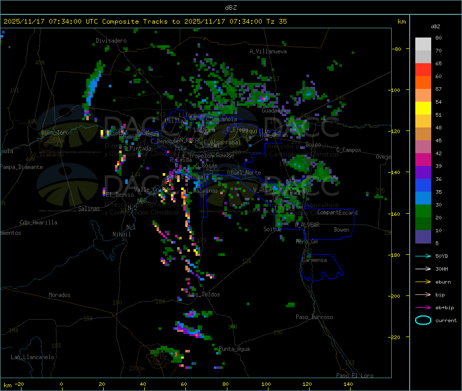462x391 pixels.
Task: Click the Punta_Agua place label
Action: tap(234, 349)
